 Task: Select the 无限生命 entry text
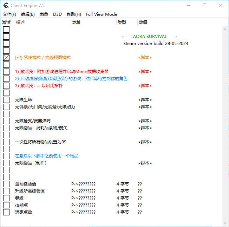pos(24,100)
